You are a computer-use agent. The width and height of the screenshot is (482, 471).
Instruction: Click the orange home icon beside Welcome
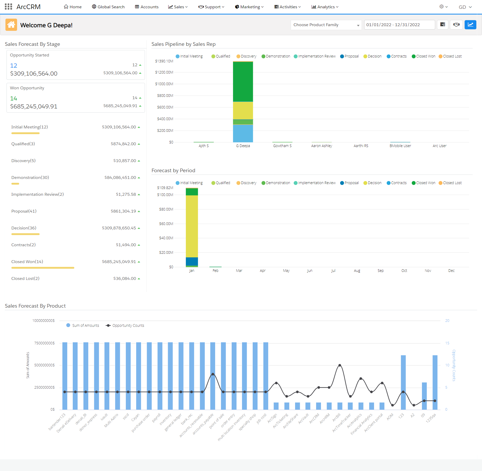coord(11,25)
